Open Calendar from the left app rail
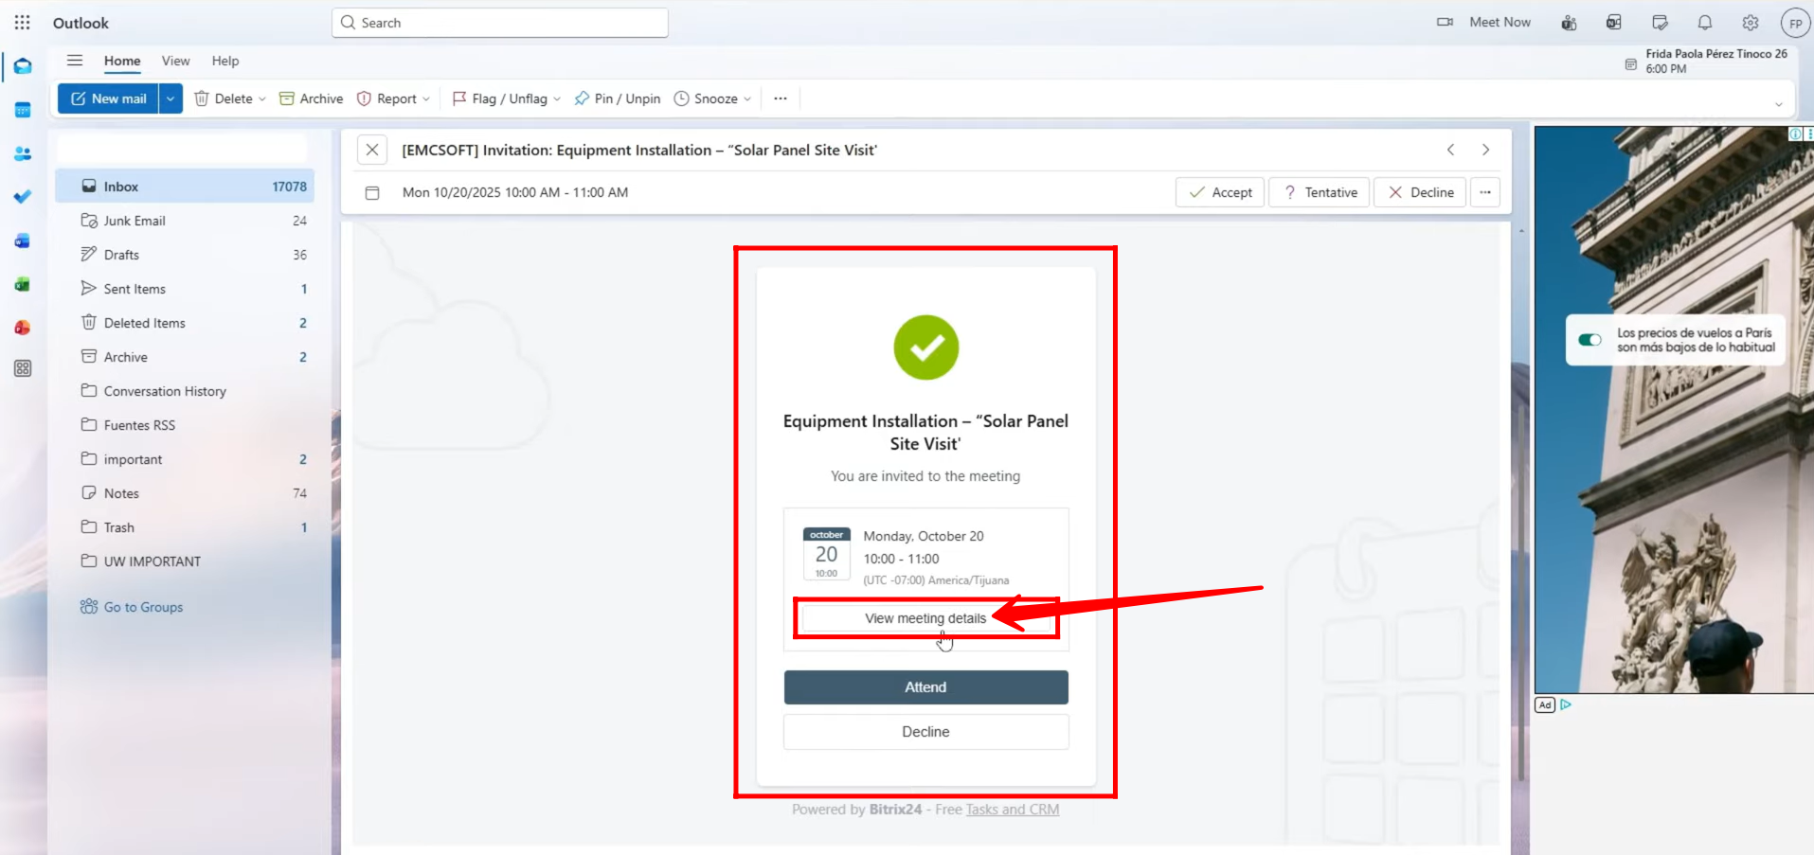This screenshot has width=1814, height=855. click(x=23, y=110)
